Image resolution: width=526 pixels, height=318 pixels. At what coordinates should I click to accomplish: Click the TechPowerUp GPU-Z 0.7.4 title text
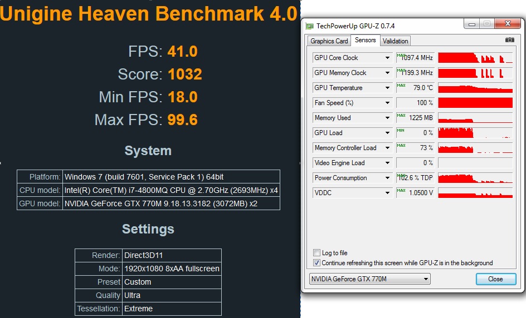(355, 26)
